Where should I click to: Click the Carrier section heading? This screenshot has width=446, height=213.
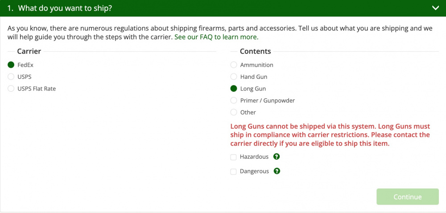pyautogui.click(x=29, y=51)
